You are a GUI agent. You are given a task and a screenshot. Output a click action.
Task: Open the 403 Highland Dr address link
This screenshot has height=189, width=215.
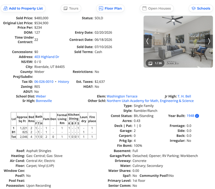tap(47, 57)
